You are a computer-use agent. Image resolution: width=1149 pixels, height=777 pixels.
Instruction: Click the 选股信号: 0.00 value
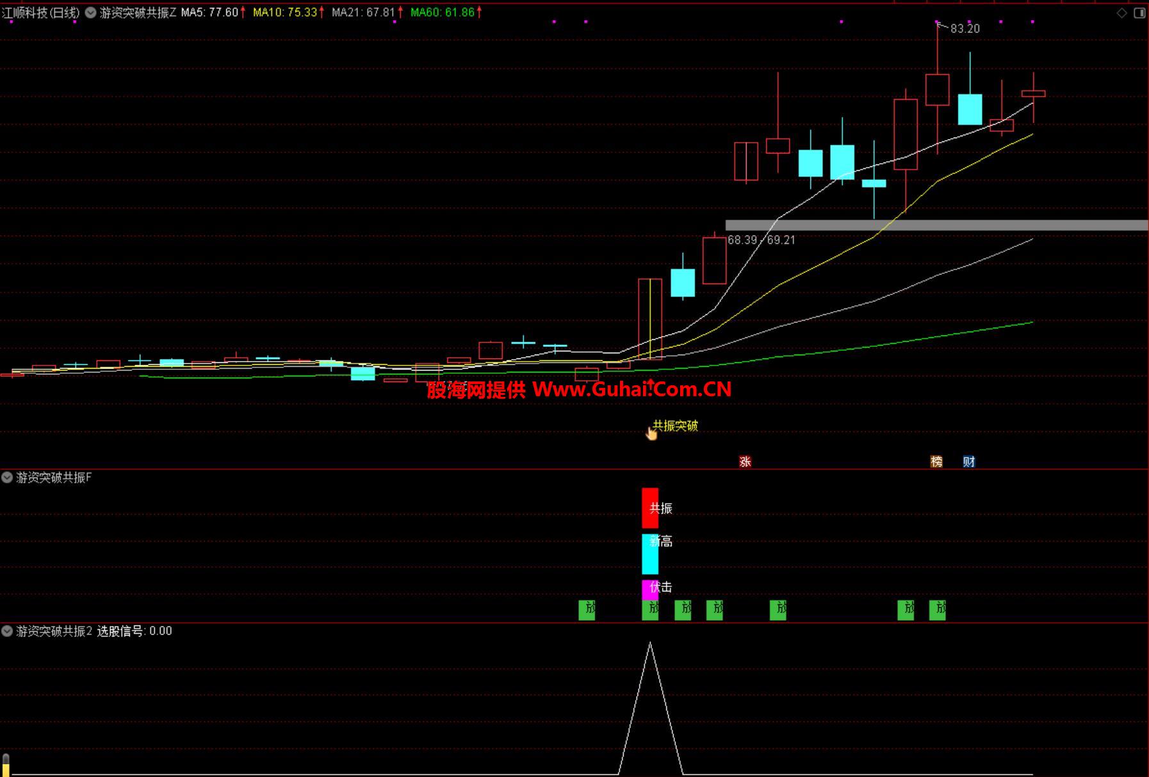click(134, 631)
